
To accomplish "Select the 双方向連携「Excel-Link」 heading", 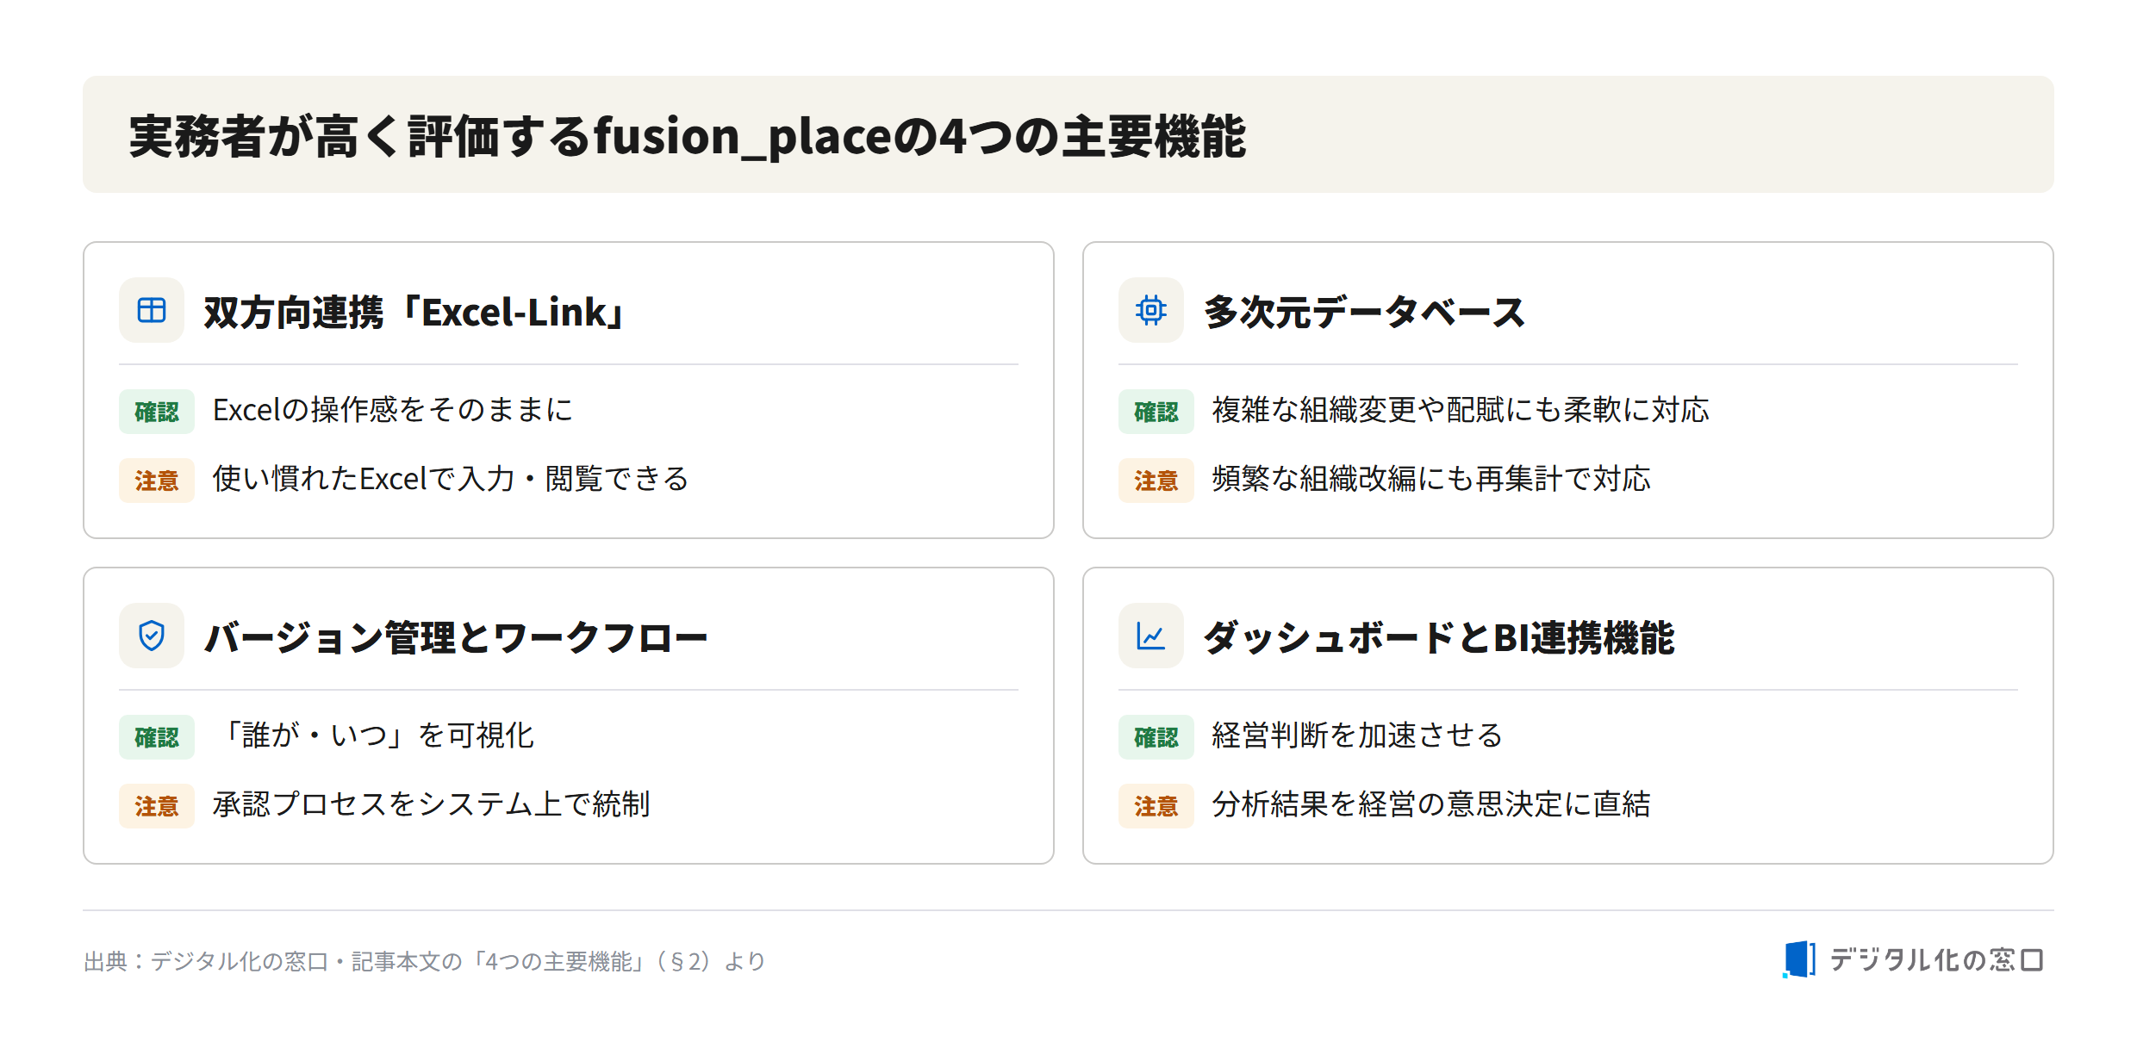I will (x=415, y=312).
